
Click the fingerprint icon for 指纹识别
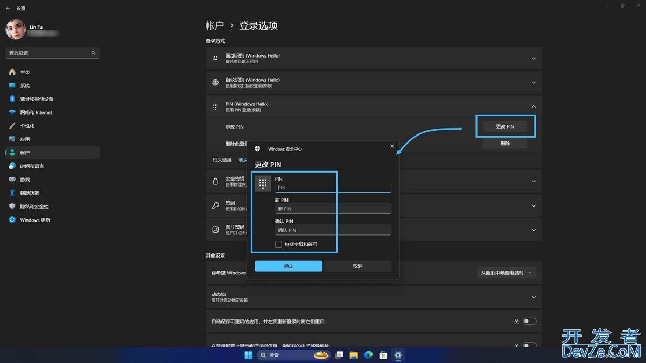[x=215, y=82]
